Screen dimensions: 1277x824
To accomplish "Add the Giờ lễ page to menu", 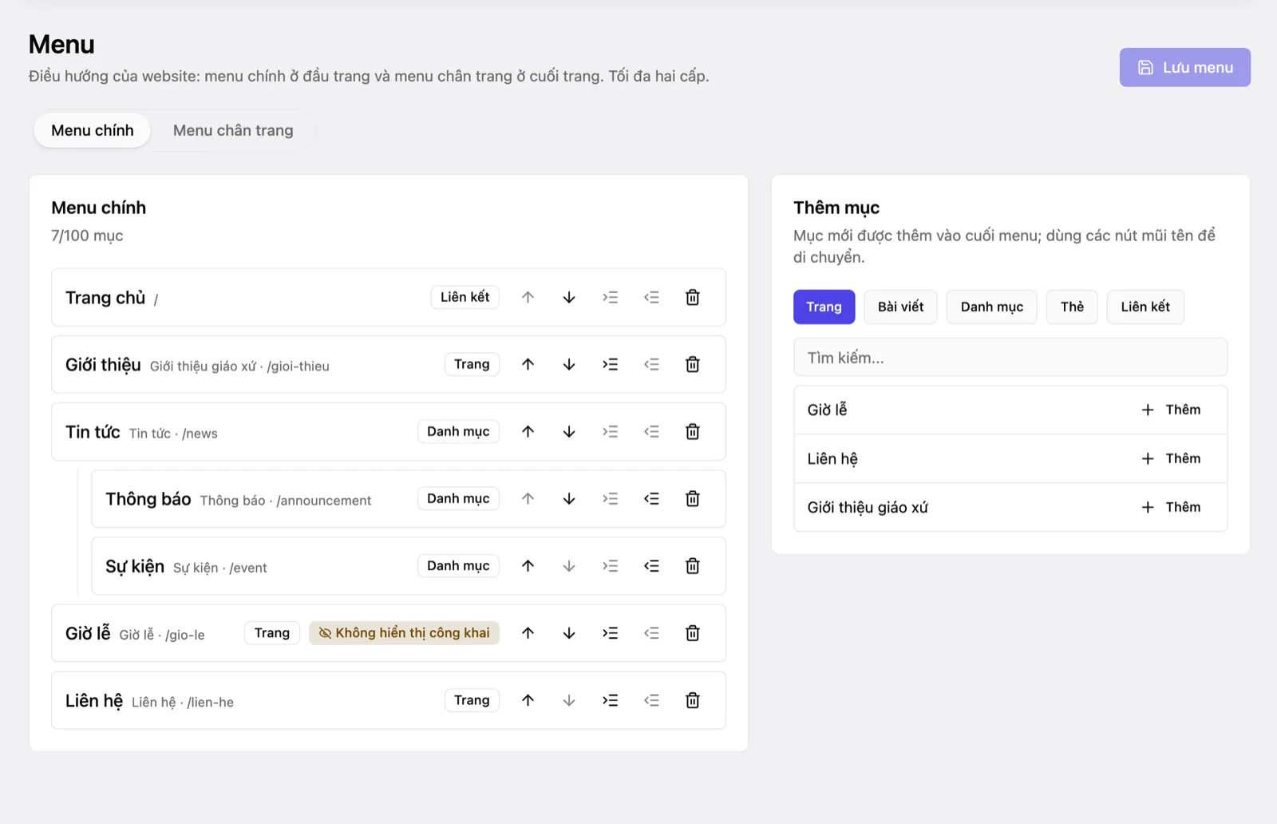I will click(x=1171, y=410).
